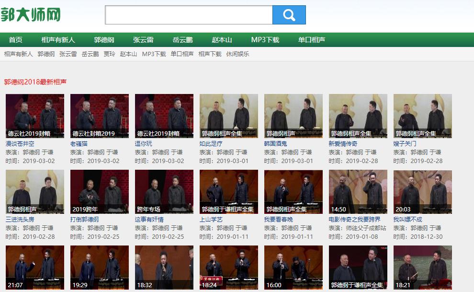Image resolution: width=474 pixels, height=292 pixels.
Task: Open bottom-row thumbnail labeled 郭德纲于谦相声全集
Action: 358,268
